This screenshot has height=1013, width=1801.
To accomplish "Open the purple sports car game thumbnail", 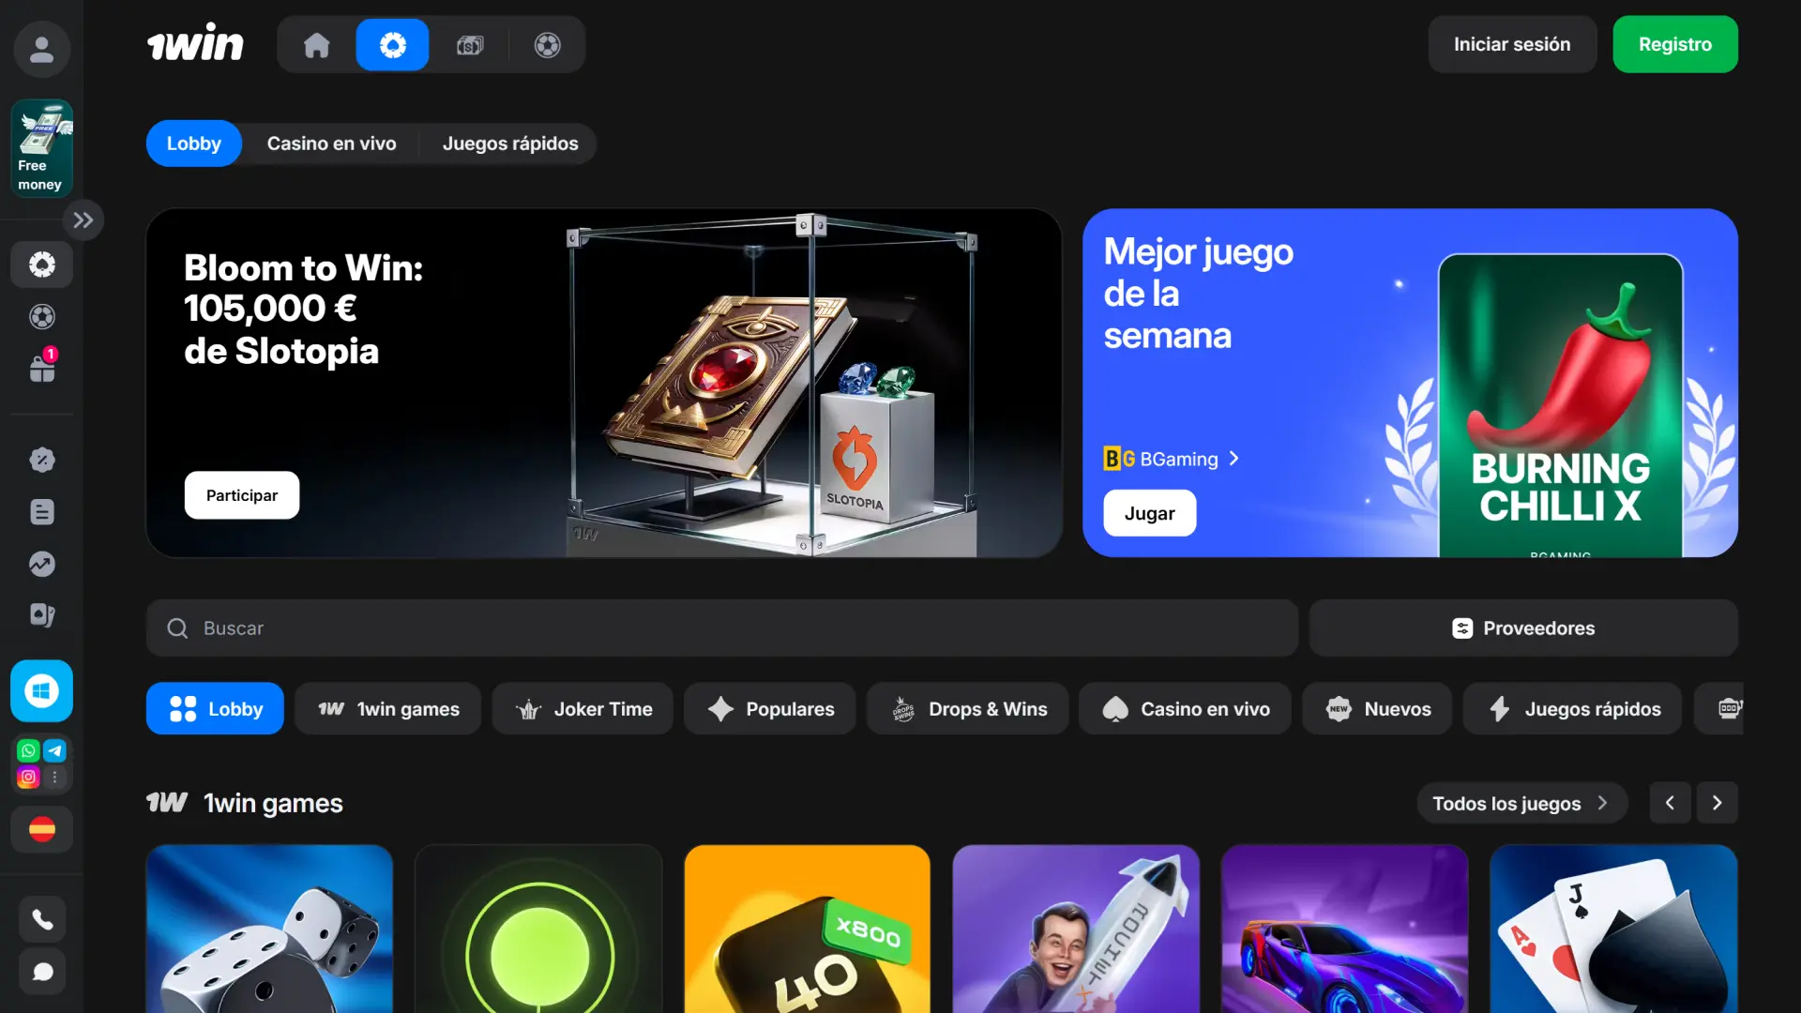I will 1344,929.
